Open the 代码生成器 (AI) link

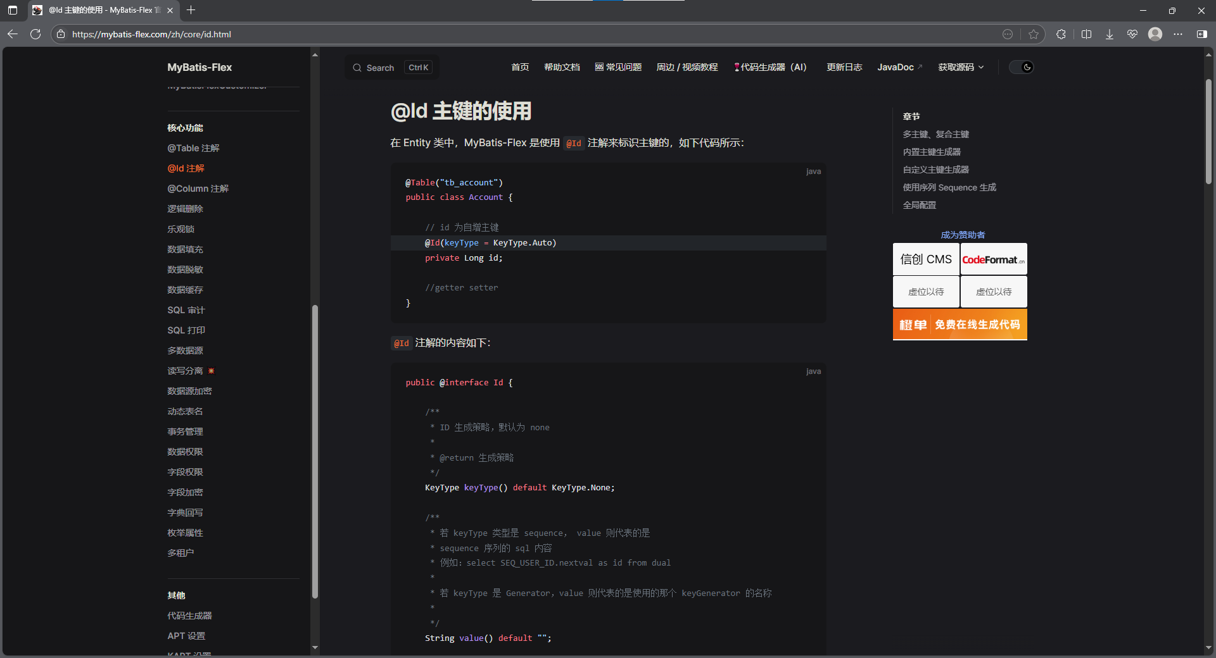[770, 67]
